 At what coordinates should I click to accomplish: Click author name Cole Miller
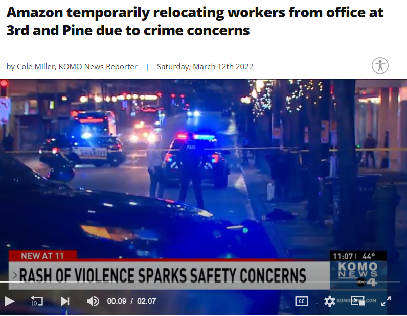pos(36,67)
